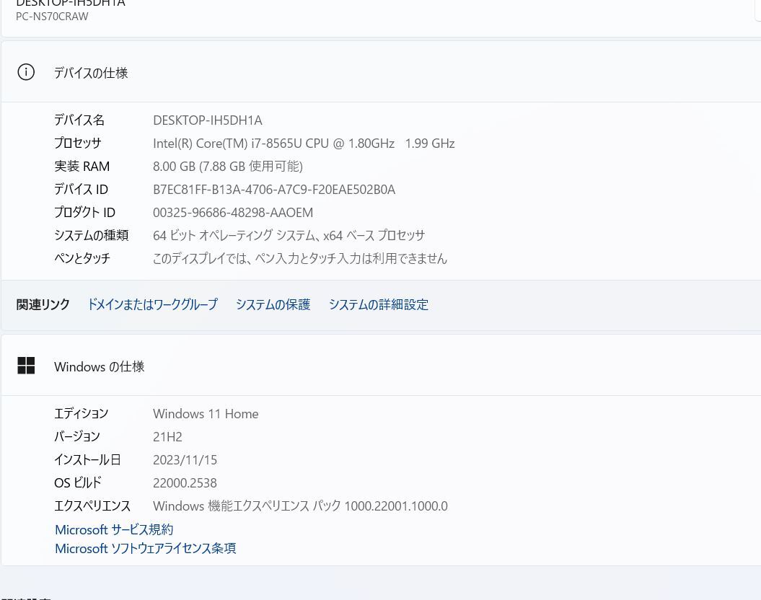Select processor value Intel(R) Core(TM) i7-8565U

[304, 144]
